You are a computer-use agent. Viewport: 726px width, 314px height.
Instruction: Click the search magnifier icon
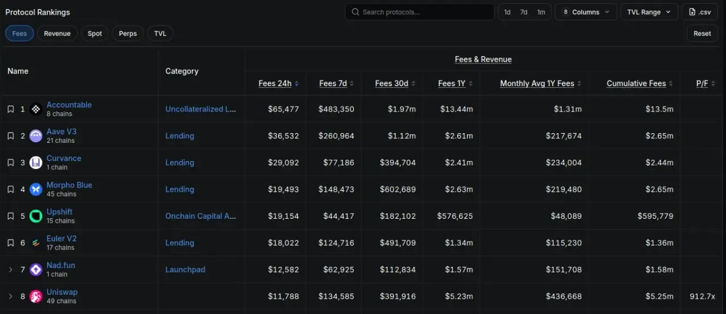[356, 12]
